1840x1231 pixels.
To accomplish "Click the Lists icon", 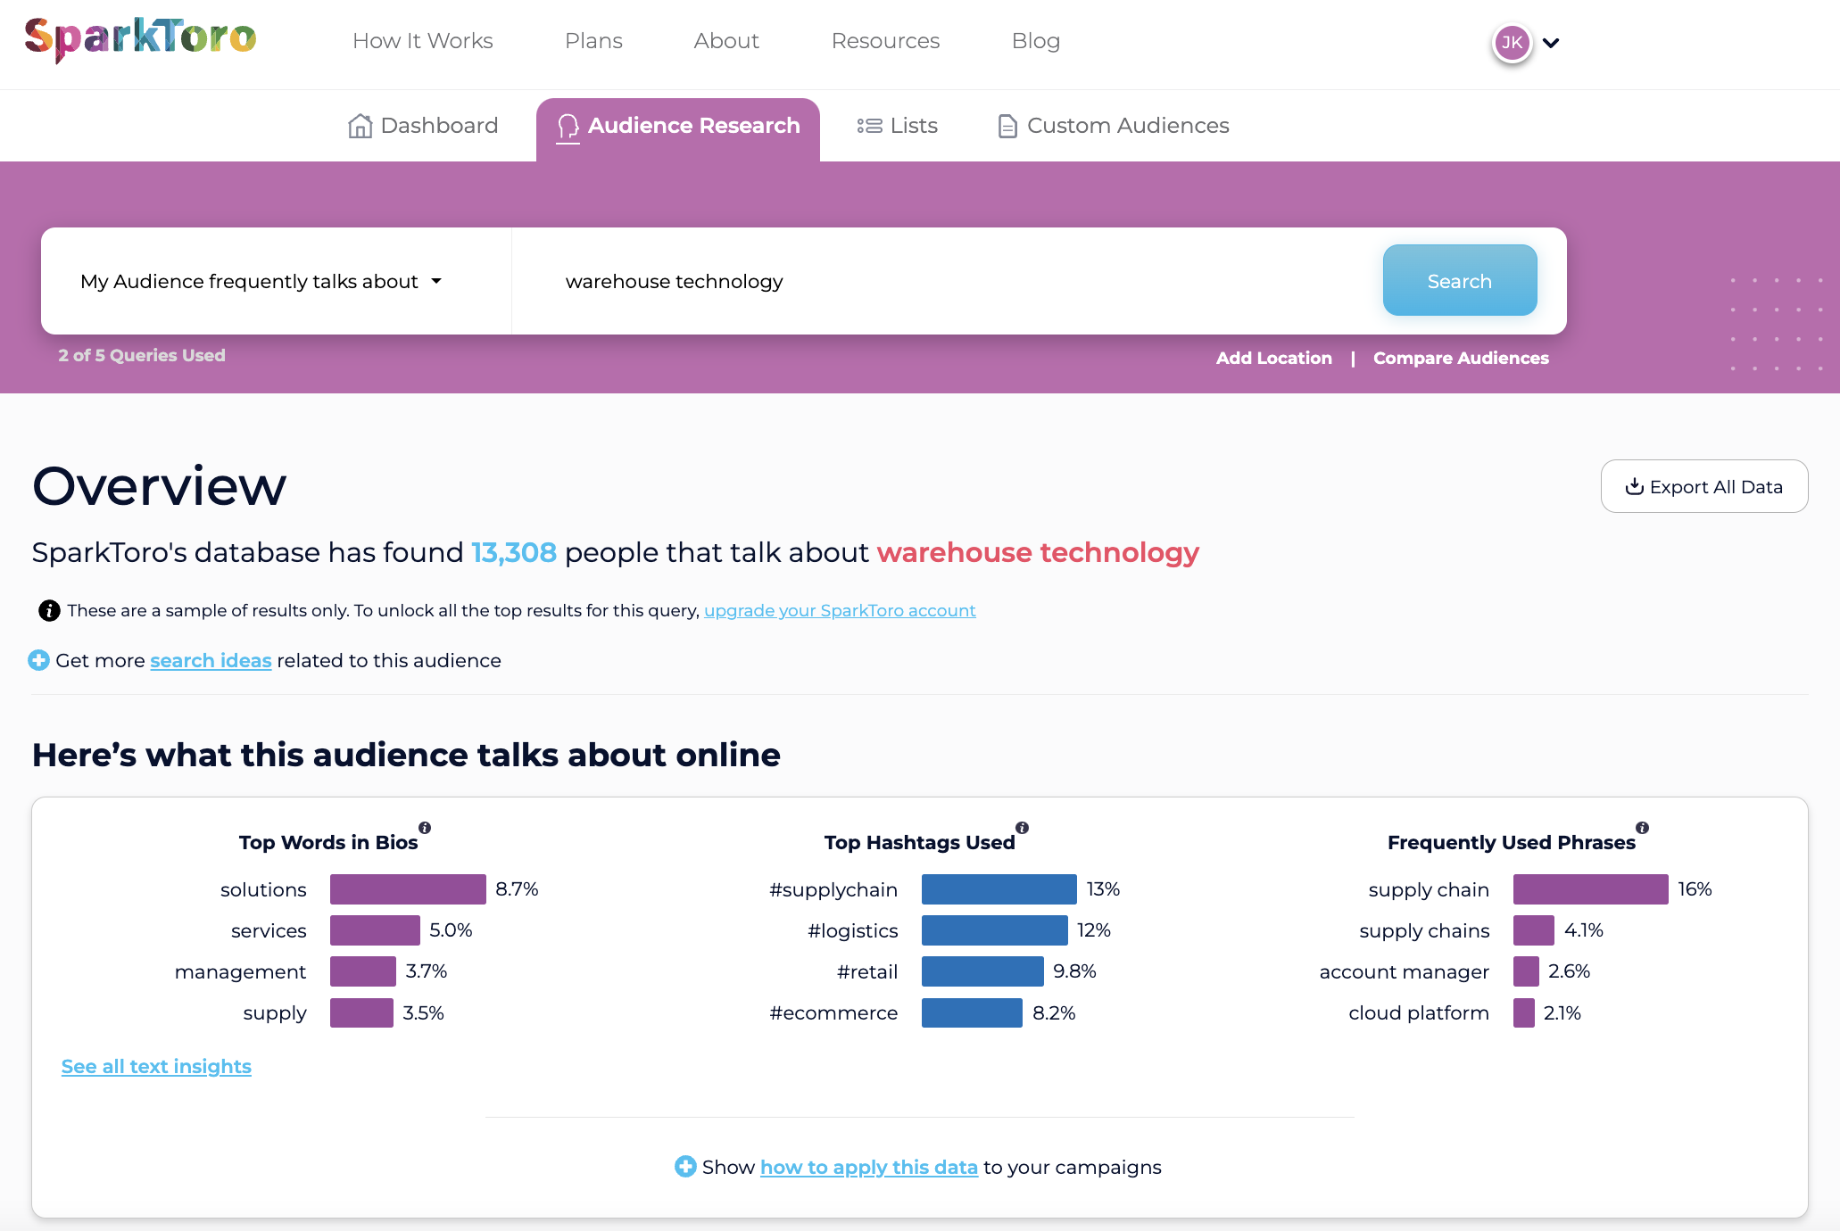I will tap(869, 126).
